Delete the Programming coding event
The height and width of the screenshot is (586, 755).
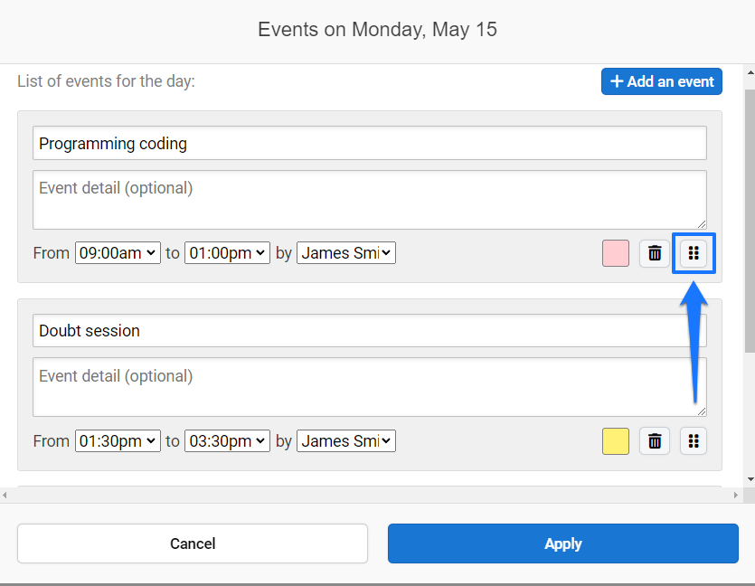point(655,253)
